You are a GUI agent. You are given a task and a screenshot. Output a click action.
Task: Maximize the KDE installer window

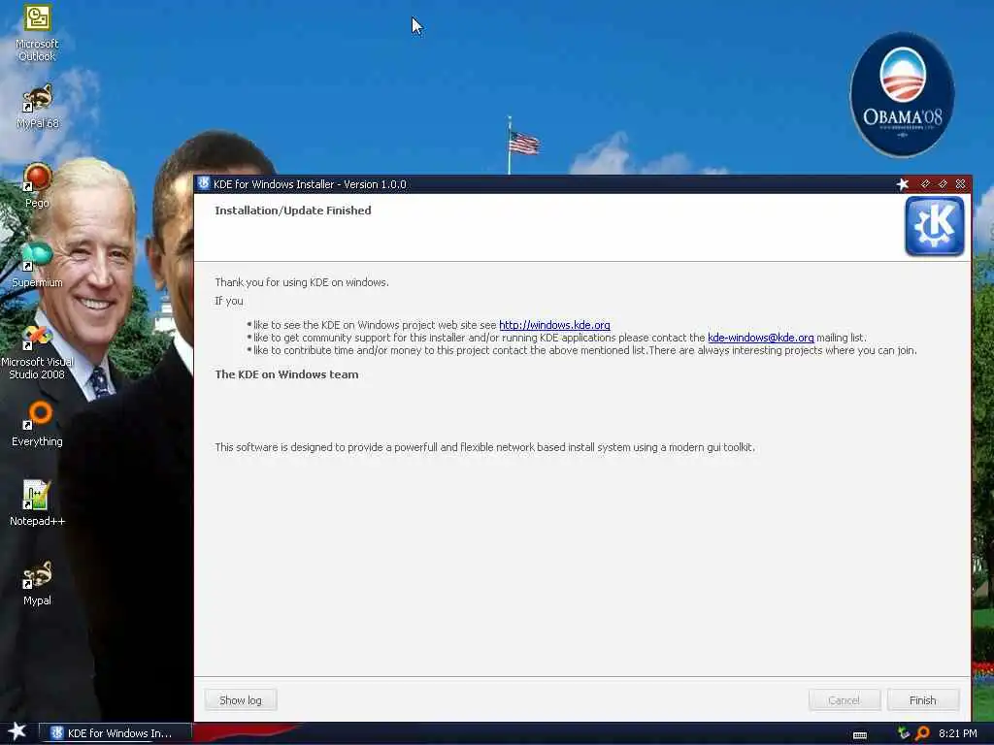[x=943, y=183]
